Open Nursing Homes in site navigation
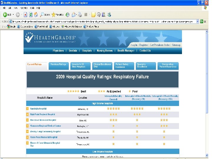The width and height of the screenshot is (212, 159). [x=105, y=51]
